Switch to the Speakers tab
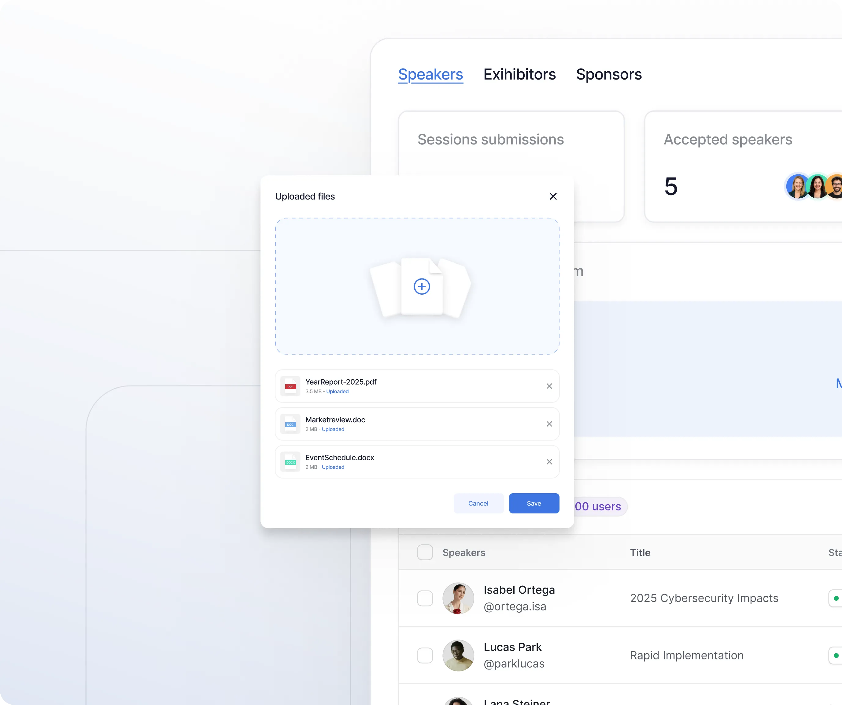The height and width of the screenshot is (705, 842). point(430,75)
